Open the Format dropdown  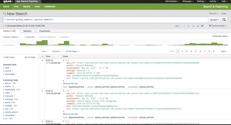[x=56, y=51]
